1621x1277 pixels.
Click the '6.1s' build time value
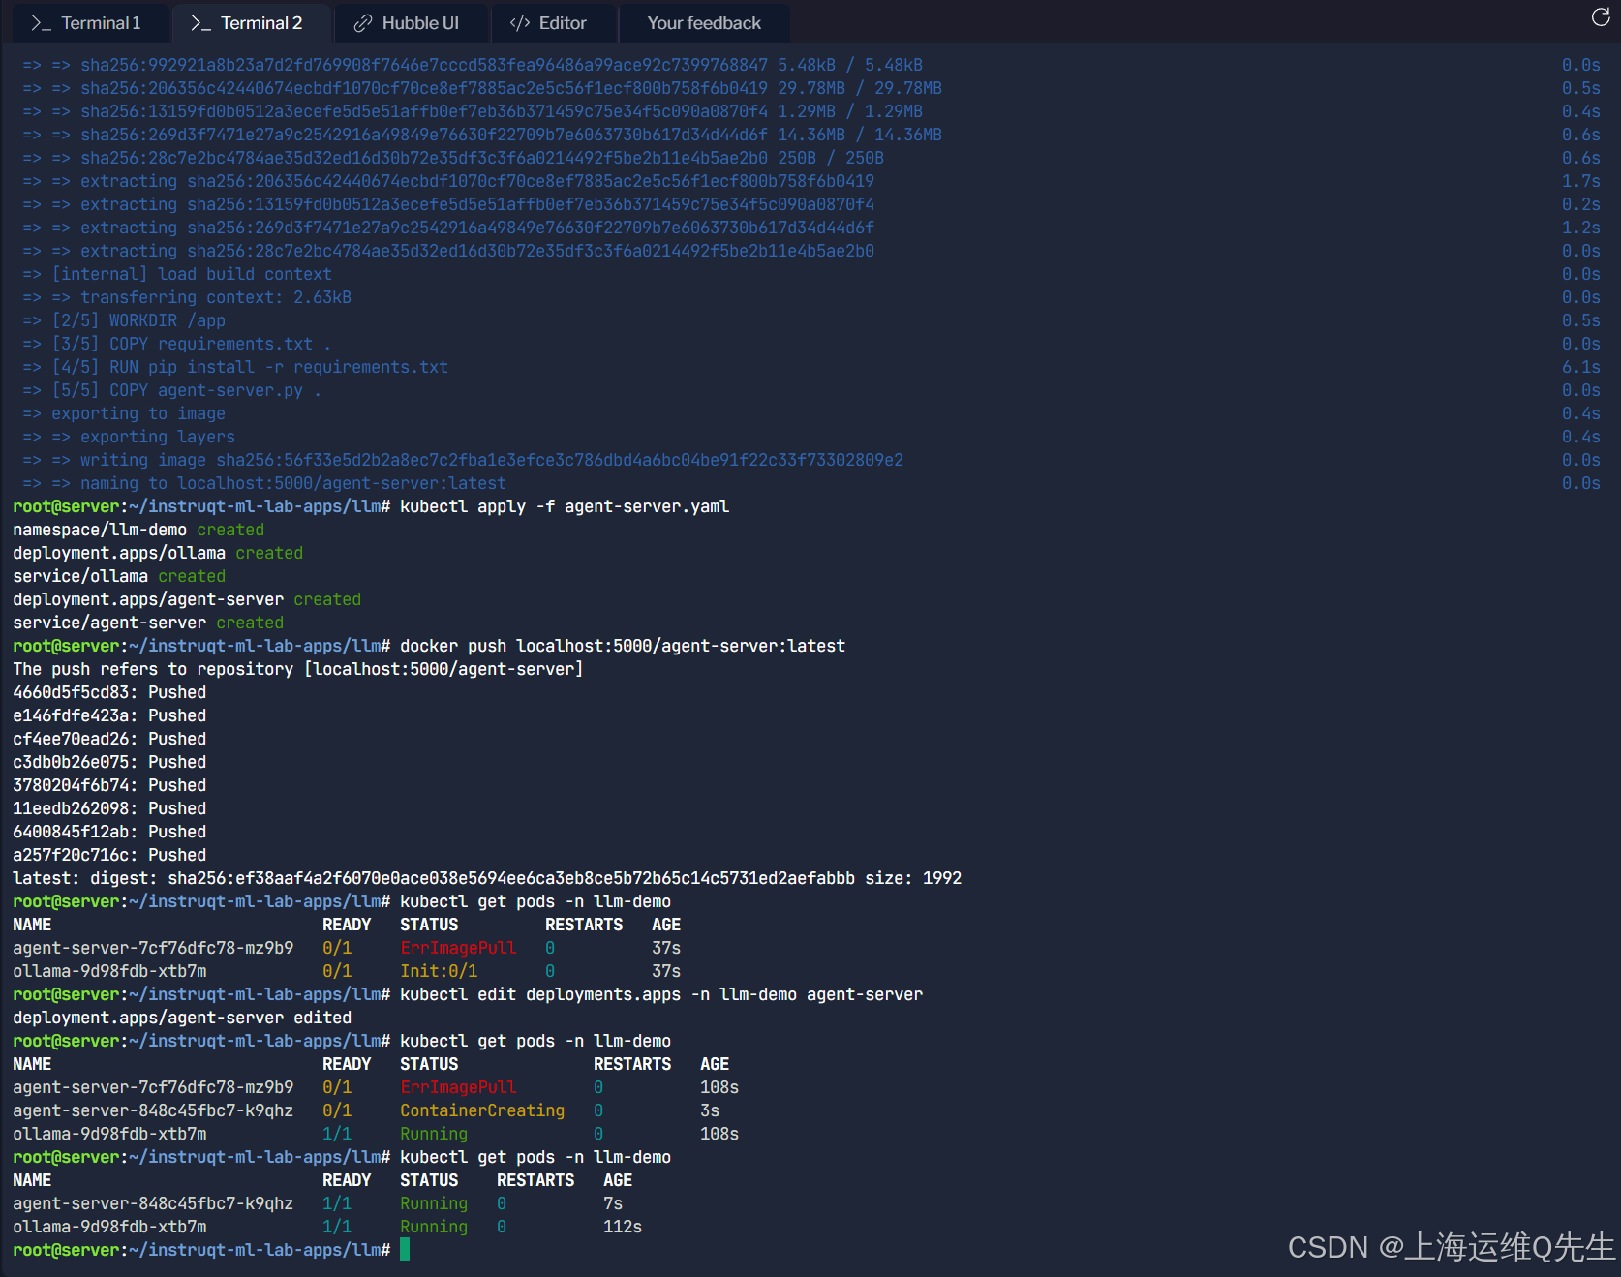coord(1581,367)
